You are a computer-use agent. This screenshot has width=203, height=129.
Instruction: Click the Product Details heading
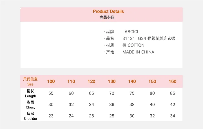pyautogui.click(x=108, y=12)
